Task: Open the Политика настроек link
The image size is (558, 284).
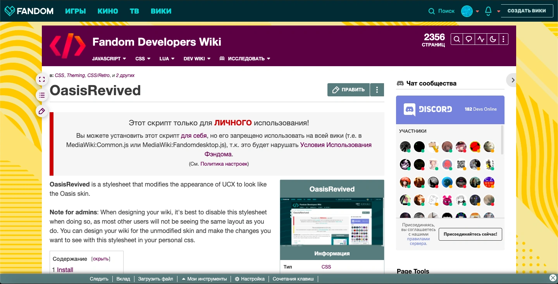Action: point(224,164)
